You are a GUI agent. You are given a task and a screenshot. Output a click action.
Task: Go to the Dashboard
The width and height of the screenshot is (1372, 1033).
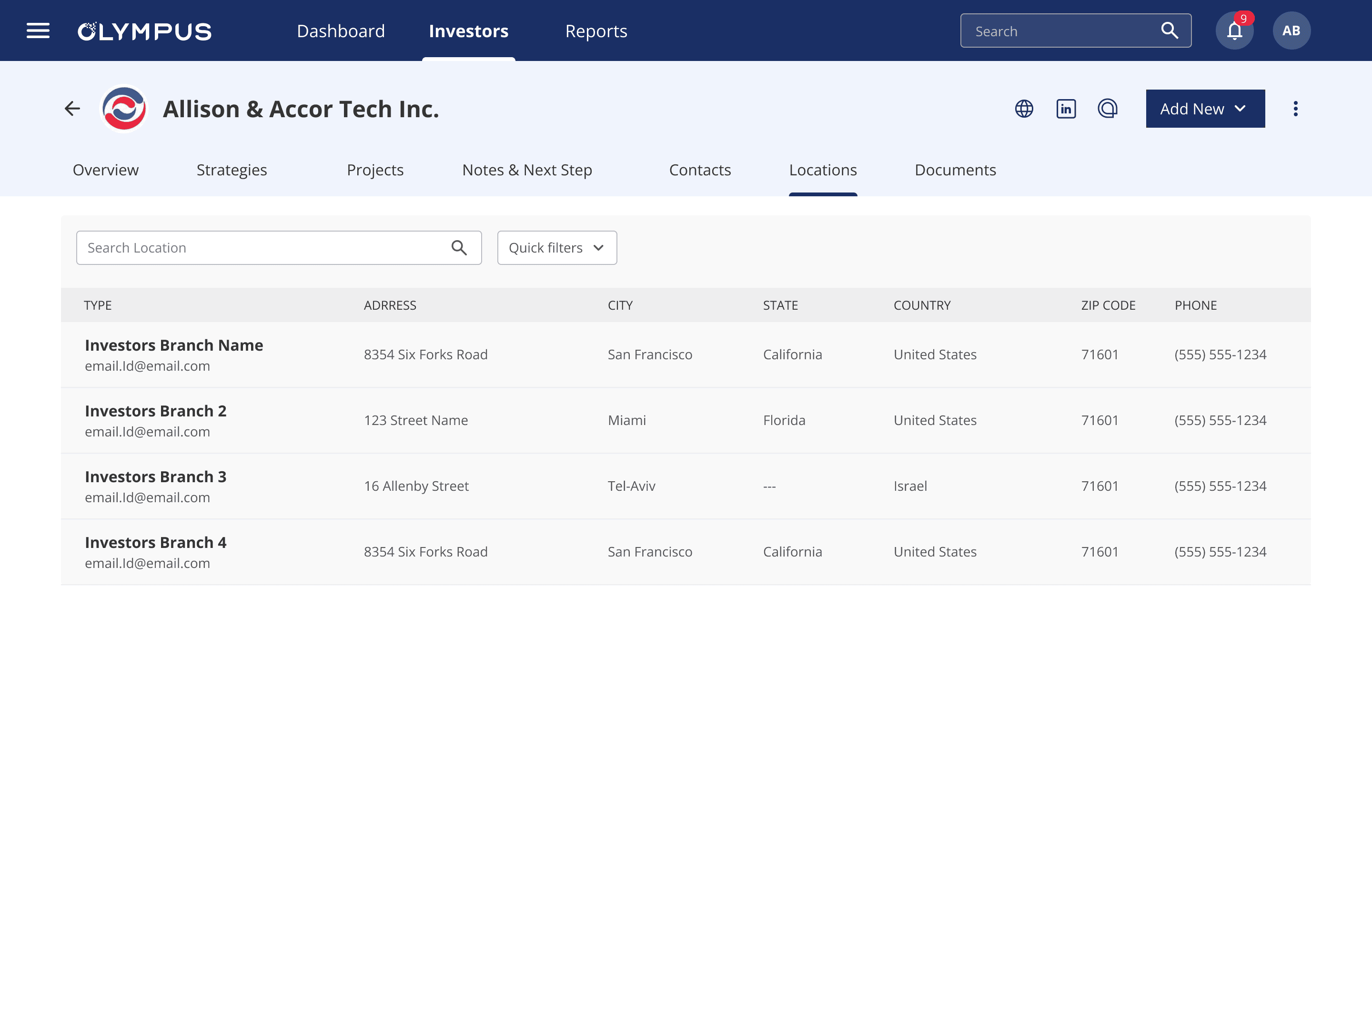point(341,31)
